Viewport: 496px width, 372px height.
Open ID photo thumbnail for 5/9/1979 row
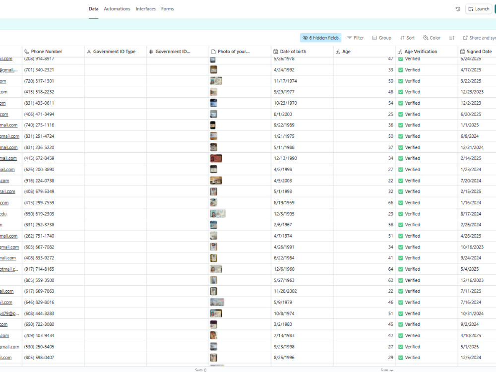click(217, 302)
